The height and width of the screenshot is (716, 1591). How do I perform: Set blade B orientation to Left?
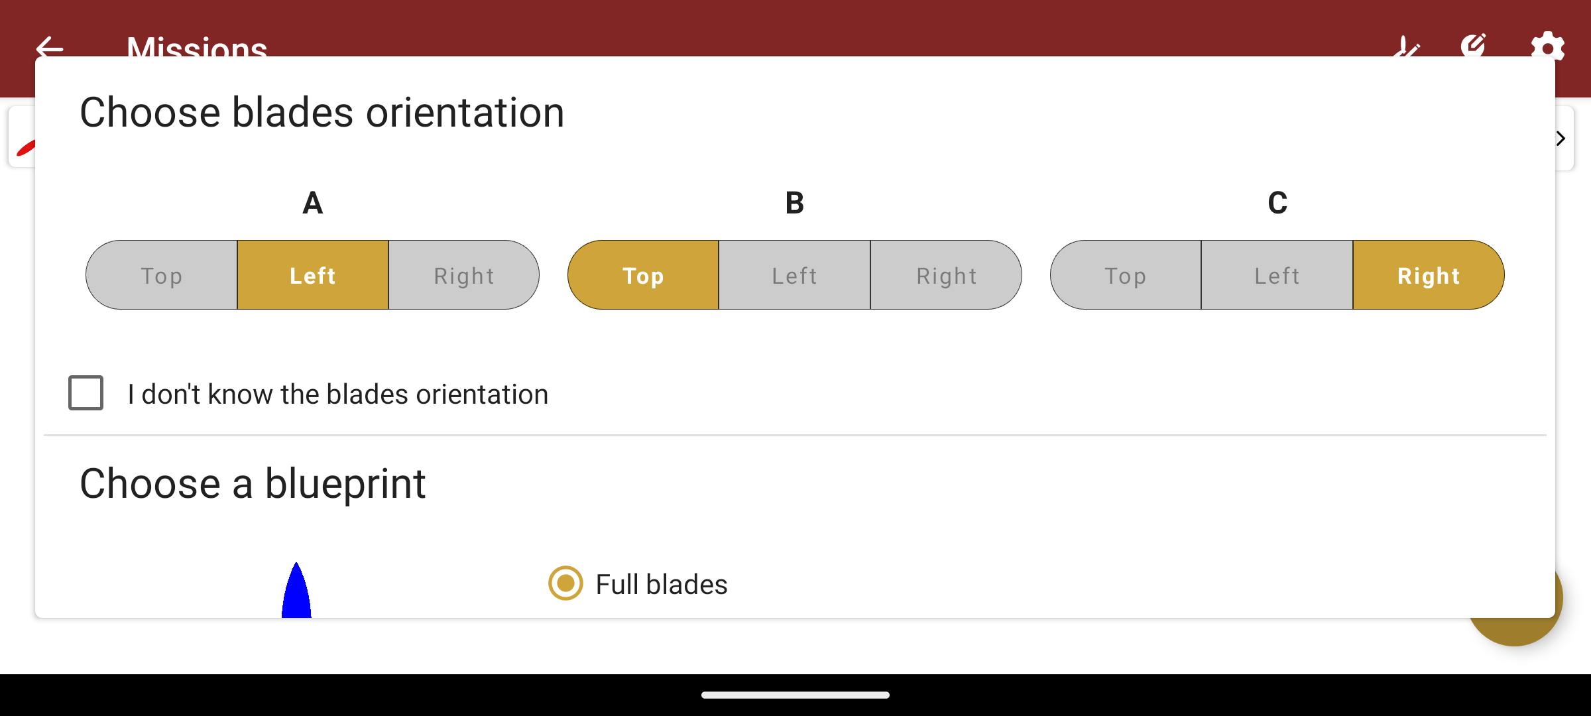tap(794, 275)
